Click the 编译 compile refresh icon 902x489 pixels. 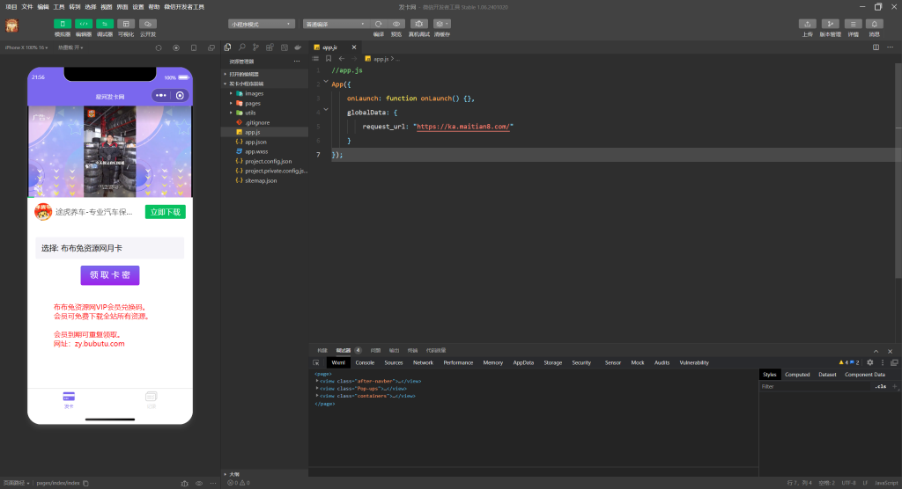coord(378,24)
